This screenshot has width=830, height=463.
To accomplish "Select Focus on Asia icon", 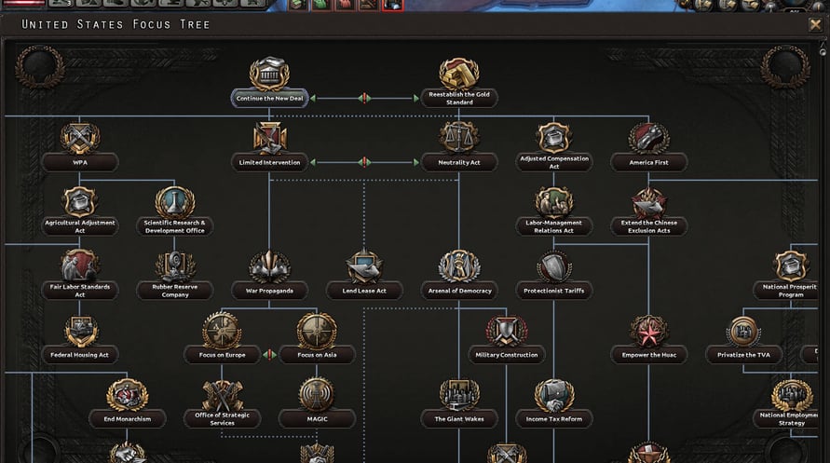I will [317, 331].
